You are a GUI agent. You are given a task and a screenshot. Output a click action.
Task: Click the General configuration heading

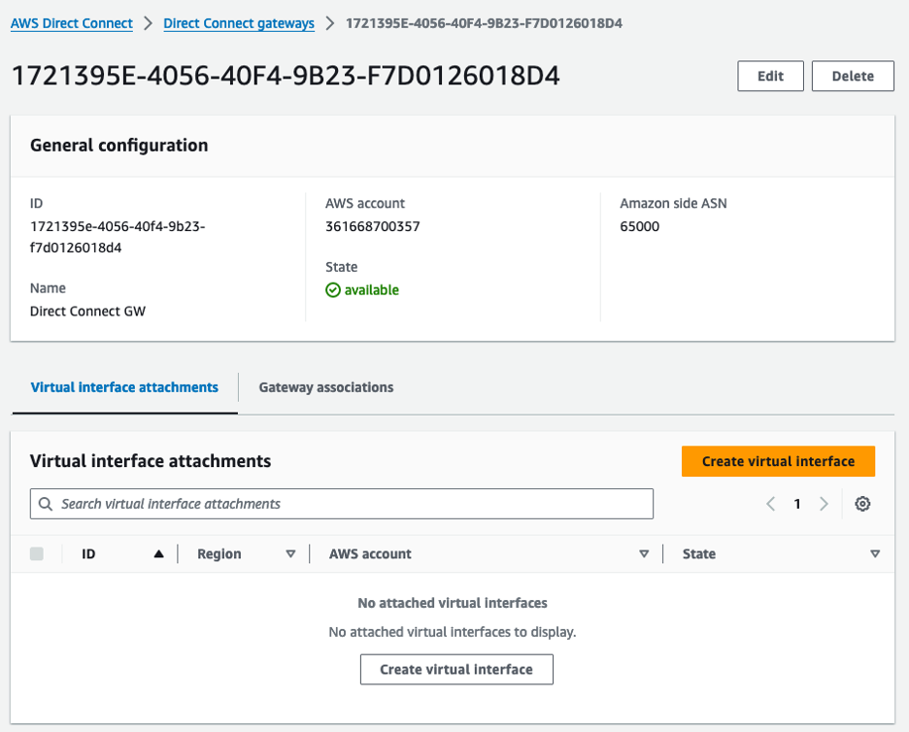[118, 145]
